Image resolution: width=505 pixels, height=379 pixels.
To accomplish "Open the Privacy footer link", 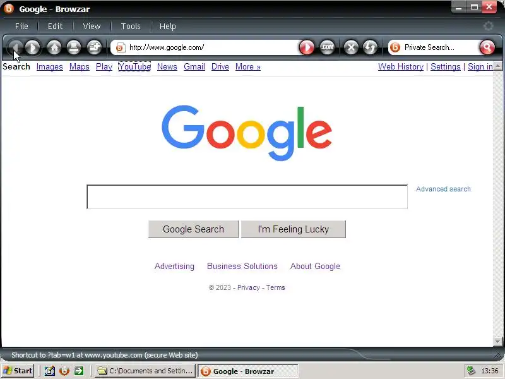I will pos(248,287).
